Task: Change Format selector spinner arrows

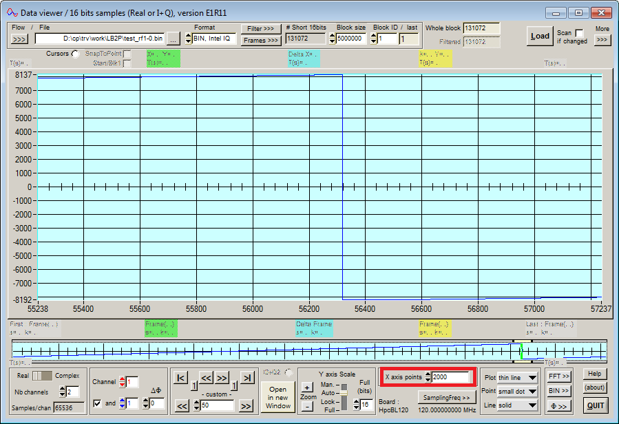Action: (188, 39)
